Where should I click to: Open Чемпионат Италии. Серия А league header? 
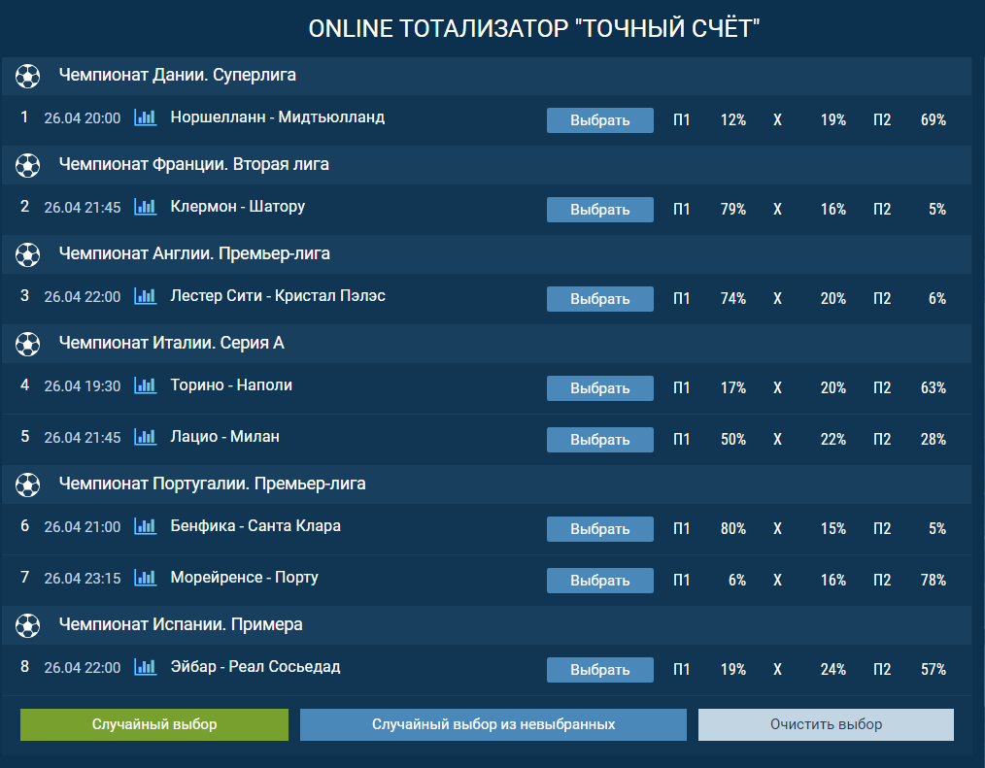(171, 343)
